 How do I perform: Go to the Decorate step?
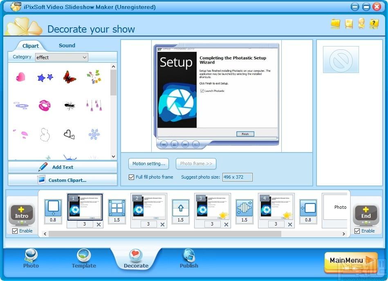pos(136,259)
